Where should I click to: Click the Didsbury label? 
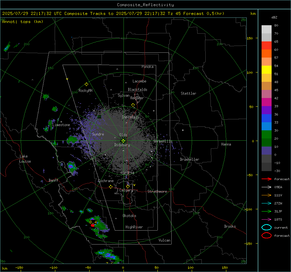click(x=122, y=145)
